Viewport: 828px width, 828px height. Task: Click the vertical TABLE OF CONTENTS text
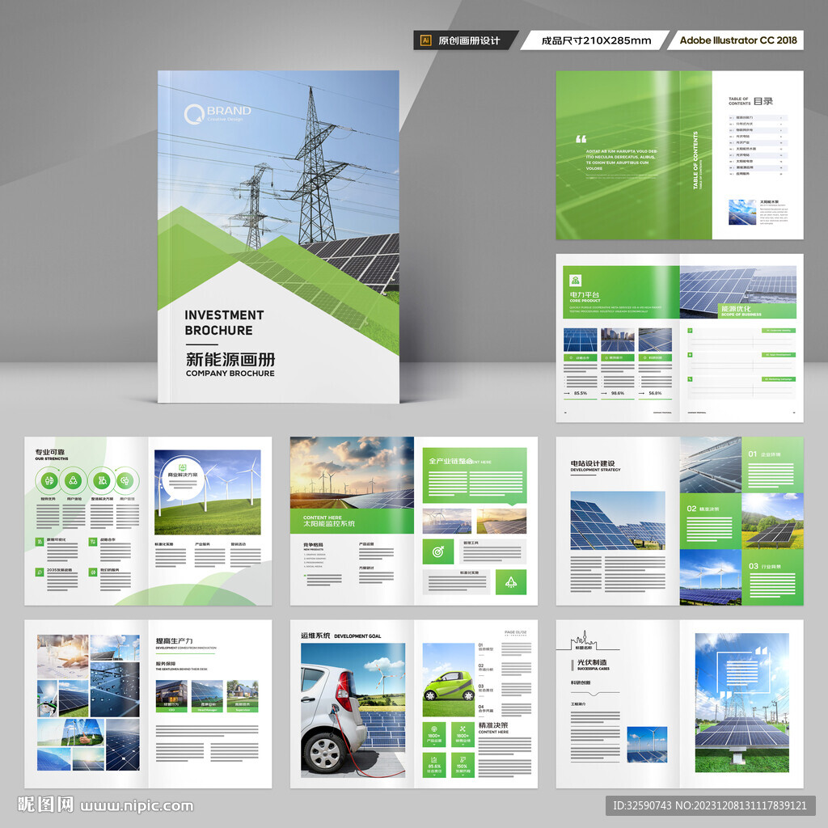pyautogui.click(x=695, y=160)
